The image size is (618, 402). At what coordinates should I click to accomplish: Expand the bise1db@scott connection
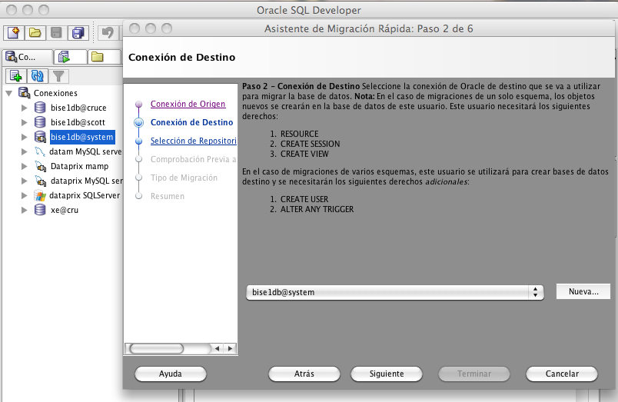[24, 122]
